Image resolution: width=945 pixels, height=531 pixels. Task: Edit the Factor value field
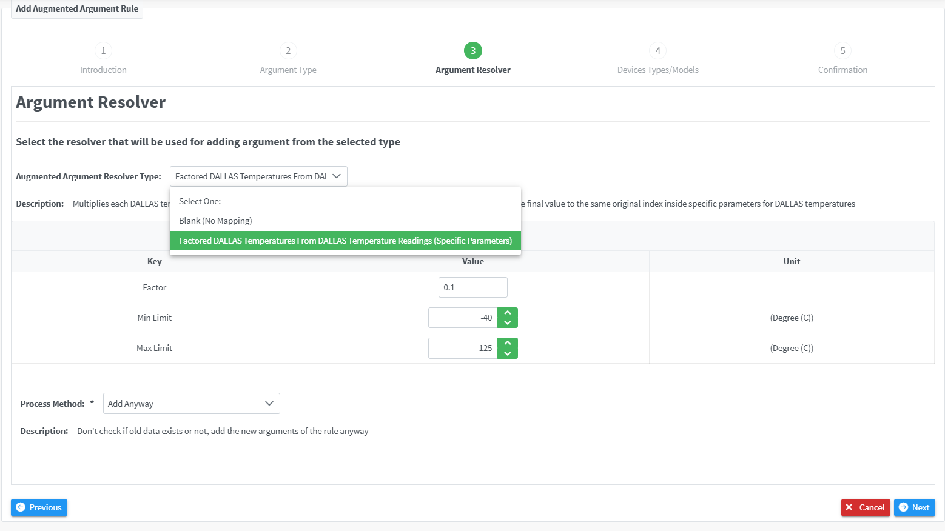coord(473,287)
